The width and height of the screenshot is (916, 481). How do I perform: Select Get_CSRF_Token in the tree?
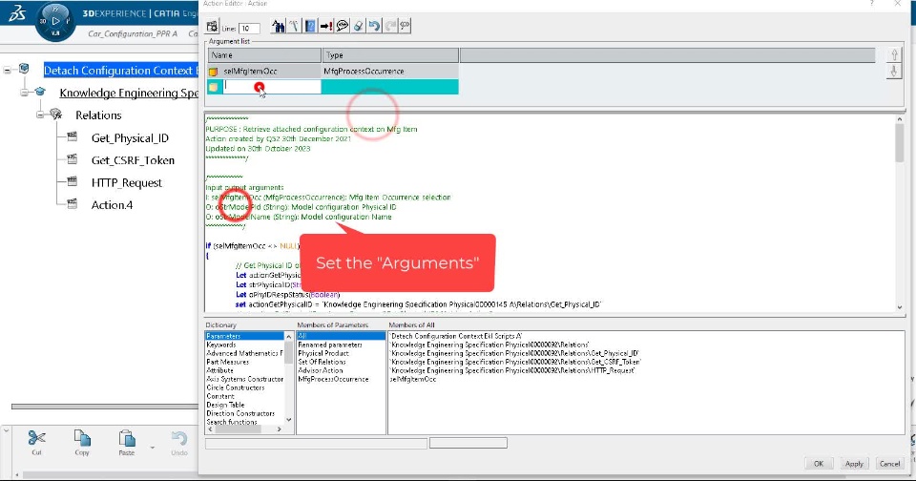(133, 160)
